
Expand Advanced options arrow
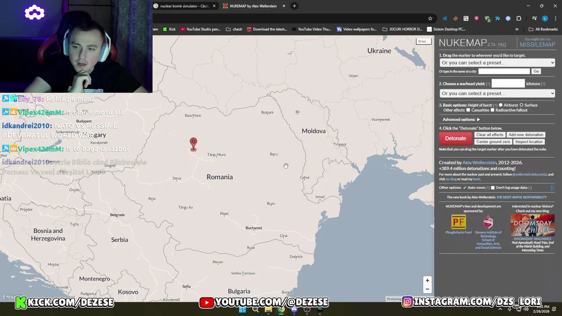(x=478, y=119)
